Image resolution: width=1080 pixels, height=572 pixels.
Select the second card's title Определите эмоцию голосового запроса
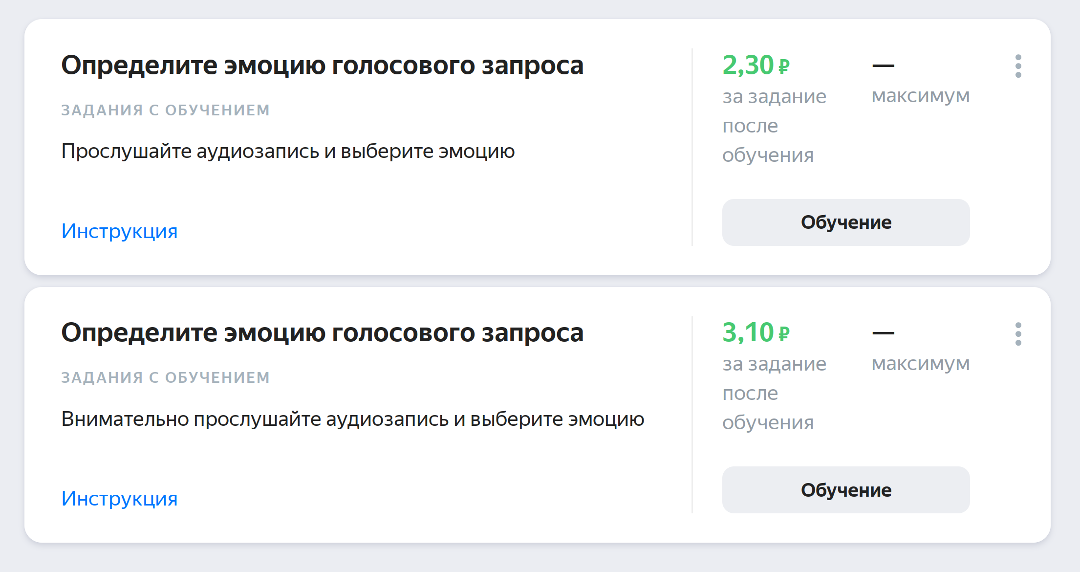[x=322, y=332]
